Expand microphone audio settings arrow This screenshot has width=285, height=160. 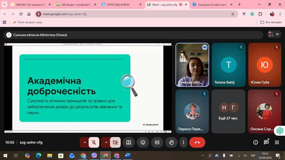[85, 142]
